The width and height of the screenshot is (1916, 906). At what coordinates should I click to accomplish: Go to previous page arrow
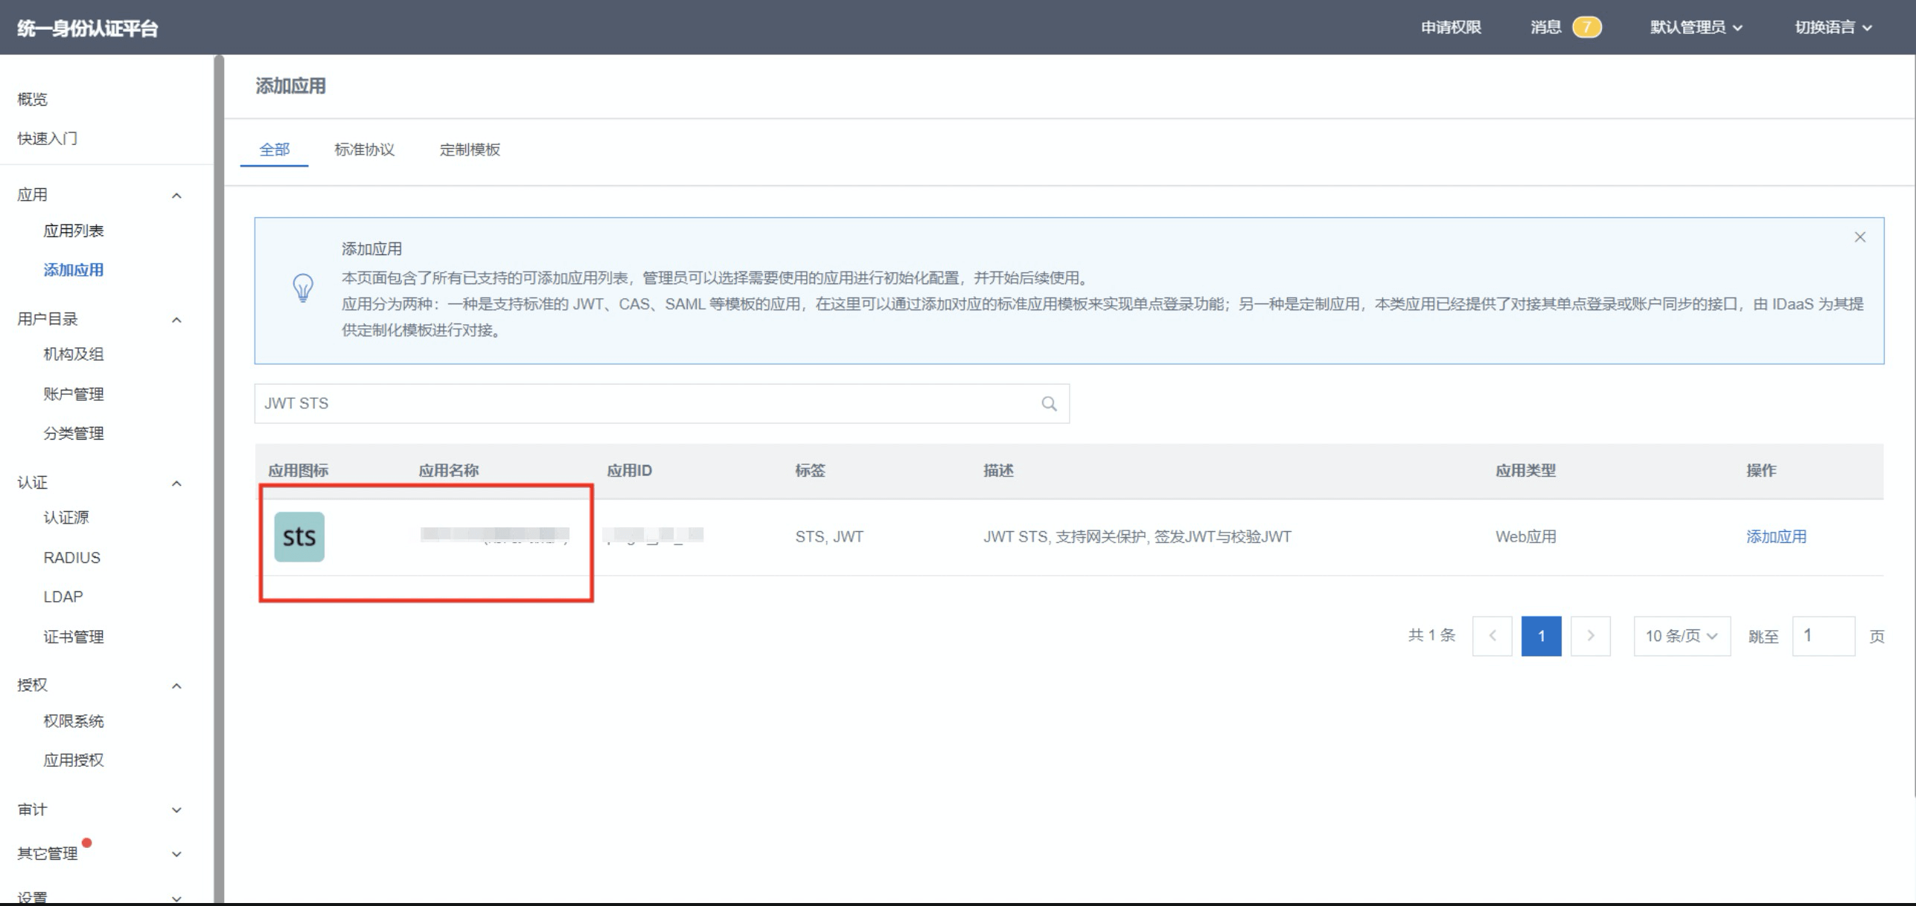point(1492,636)
